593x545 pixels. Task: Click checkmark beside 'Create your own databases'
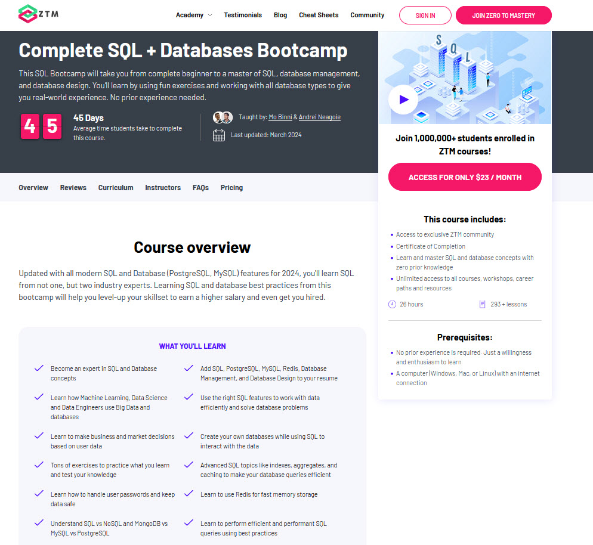click(x=189, y=435)
